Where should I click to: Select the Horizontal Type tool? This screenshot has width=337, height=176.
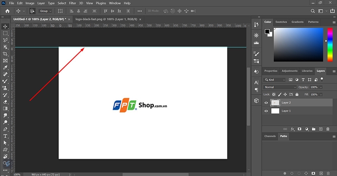click(5, 136)
